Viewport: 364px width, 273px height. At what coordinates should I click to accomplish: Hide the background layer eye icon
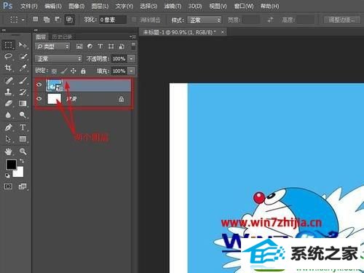pos(39,99)
